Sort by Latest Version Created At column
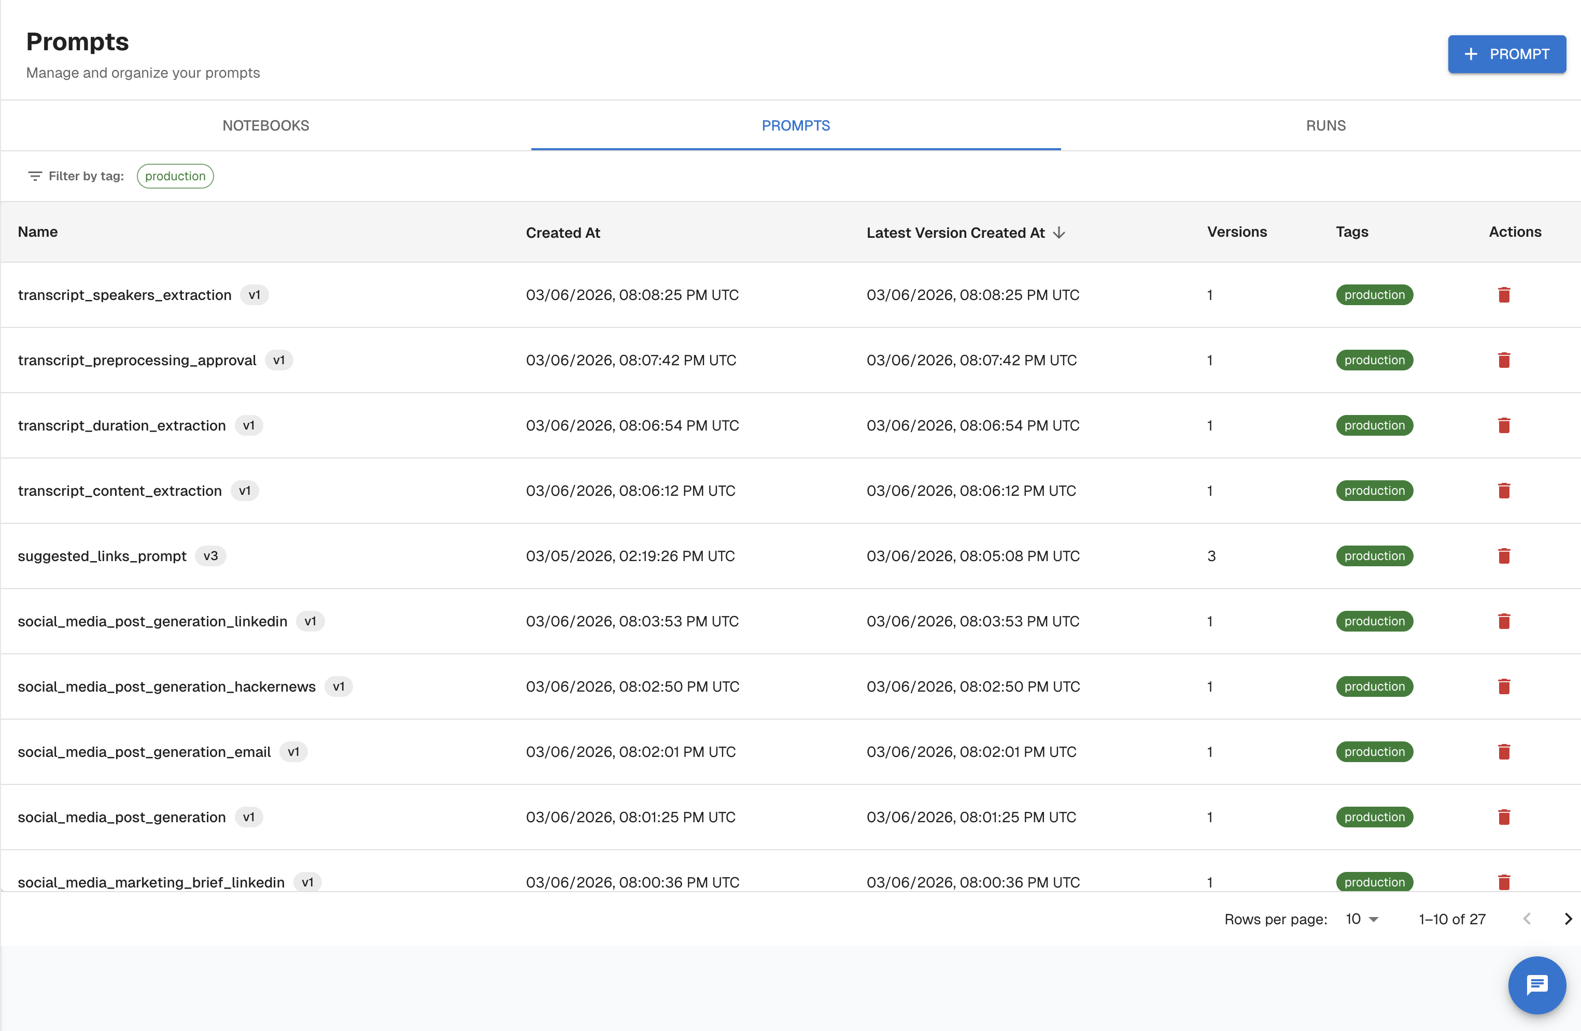Screen dimensions: 1581x1031 (955, 232)
